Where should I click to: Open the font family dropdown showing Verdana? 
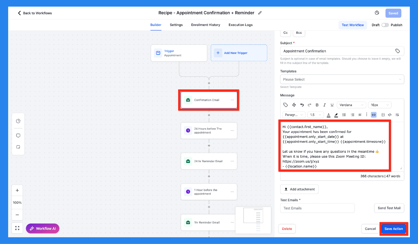[351, 105]
